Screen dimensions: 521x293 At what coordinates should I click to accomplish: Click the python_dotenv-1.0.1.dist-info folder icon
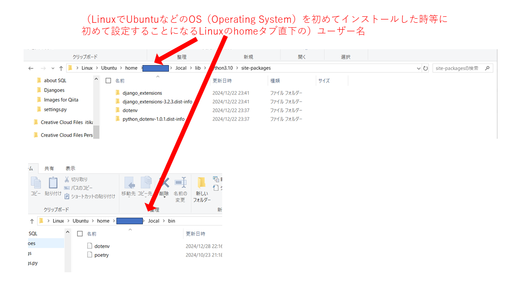click(117, 119)
